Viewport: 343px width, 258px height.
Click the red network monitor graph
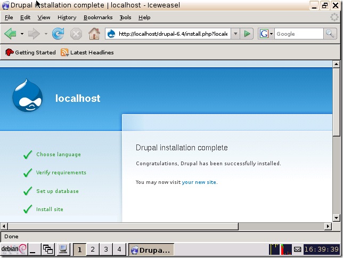click(287, 249)
